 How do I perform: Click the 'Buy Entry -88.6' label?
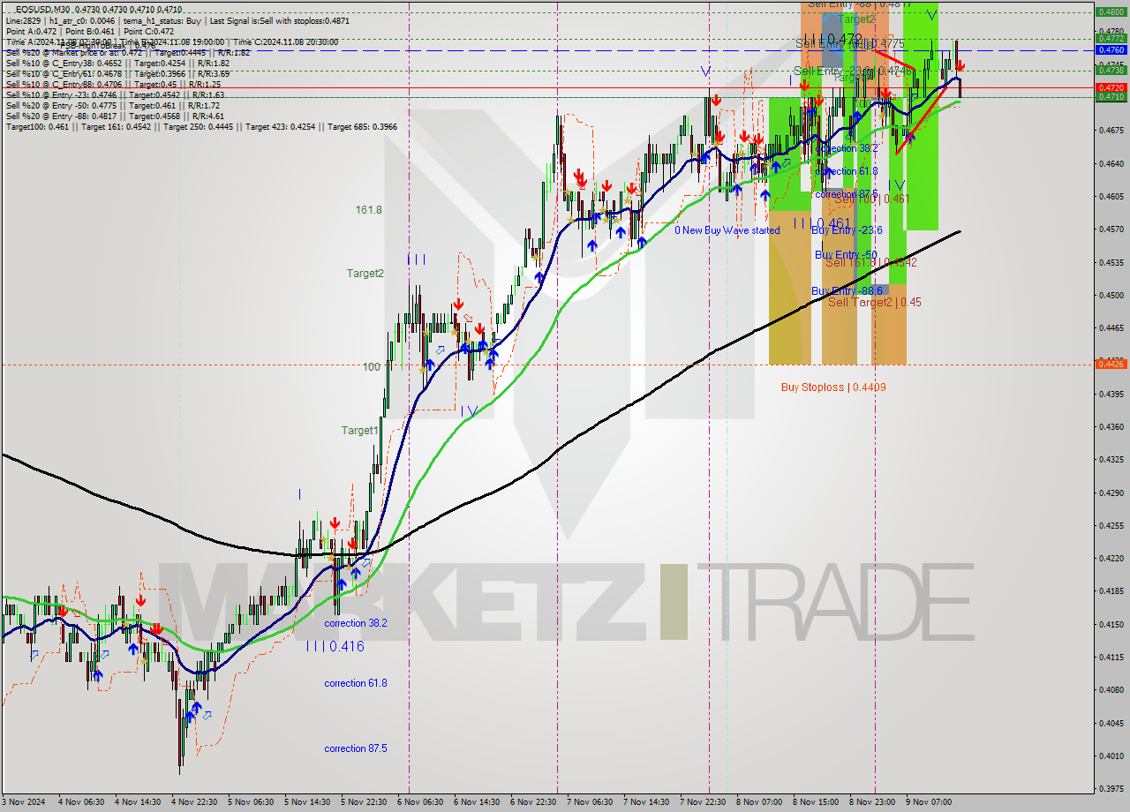tap(847, 290)
